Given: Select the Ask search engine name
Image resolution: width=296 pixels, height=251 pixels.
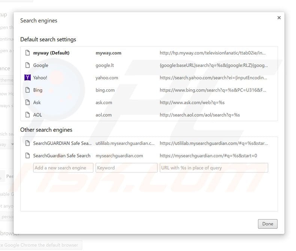Looking at the screenshot, I should click(x=37, y=102).
